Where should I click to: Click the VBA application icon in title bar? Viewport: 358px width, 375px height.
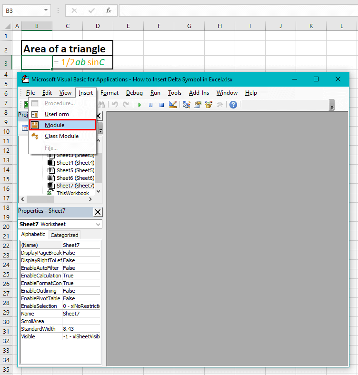tap(25, 79)
